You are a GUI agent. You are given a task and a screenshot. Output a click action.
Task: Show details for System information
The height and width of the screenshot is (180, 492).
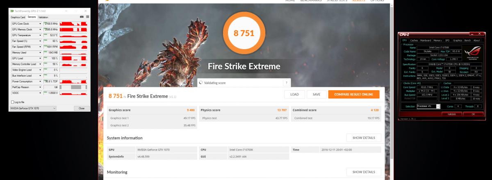364,138
